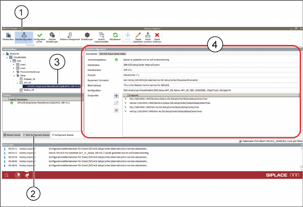
Task: Click the Dienstname input field
Action: click(x=210, y=65)
